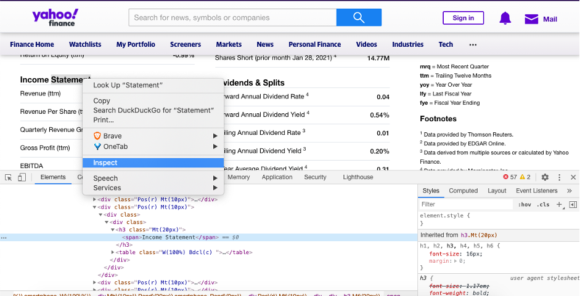Switch to the Memory tab
Image resolution: width=580 pixels, height=296 pixels.
tap(239, 177)
